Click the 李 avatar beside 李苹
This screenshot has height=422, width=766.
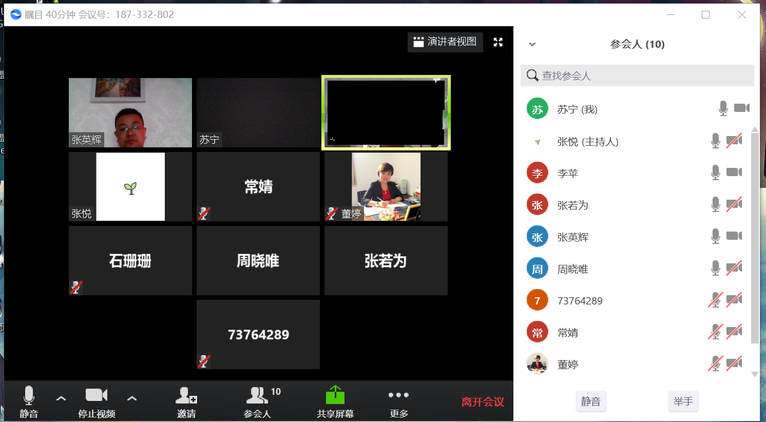[538, 173]
